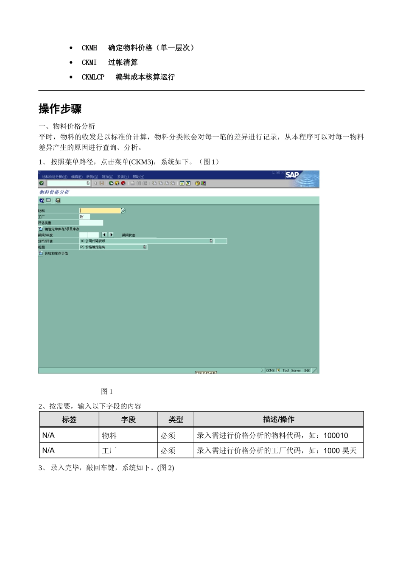Click the CKMI 过帐清算 bullet item
403x570 pixels.
110,62
